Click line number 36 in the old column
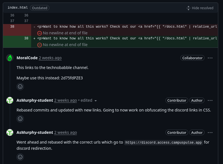The width and height of the screenshot is (223, 164). 12,15
